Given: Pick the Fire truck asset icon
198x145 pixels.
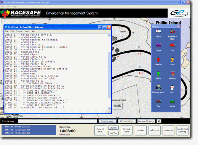Looking at the screenshot, I should (x=172, y=45).
